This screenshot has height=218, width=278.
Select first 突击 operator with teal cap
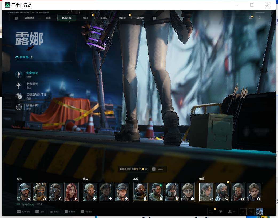pos(24,192)
